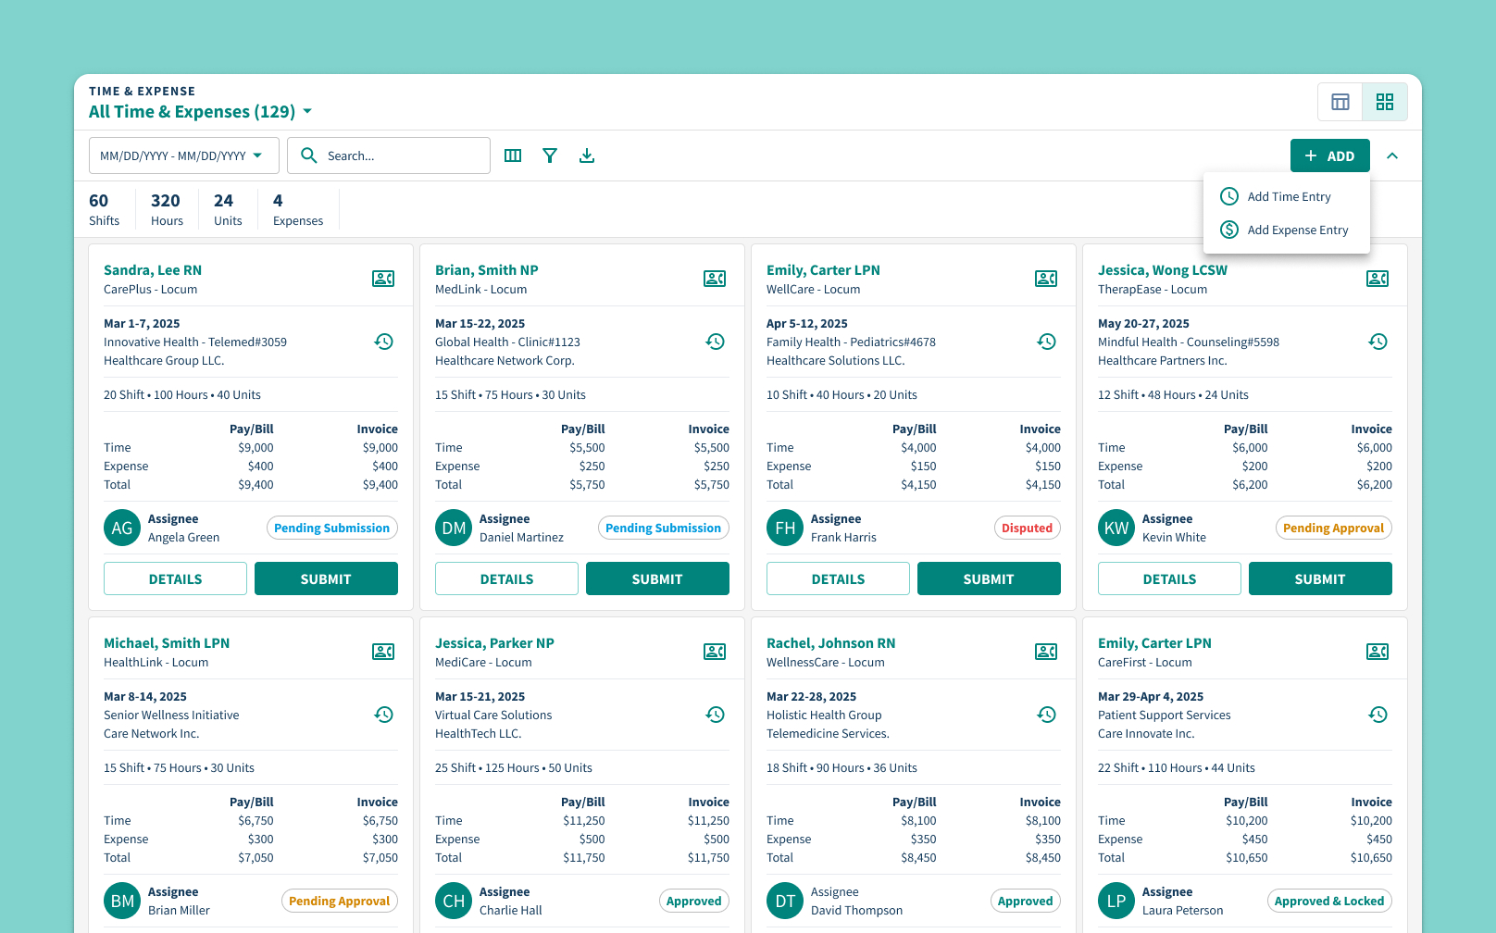Click the ADD button
The height and width of the screenshot is (933, 1496).
click(1330, 155)
